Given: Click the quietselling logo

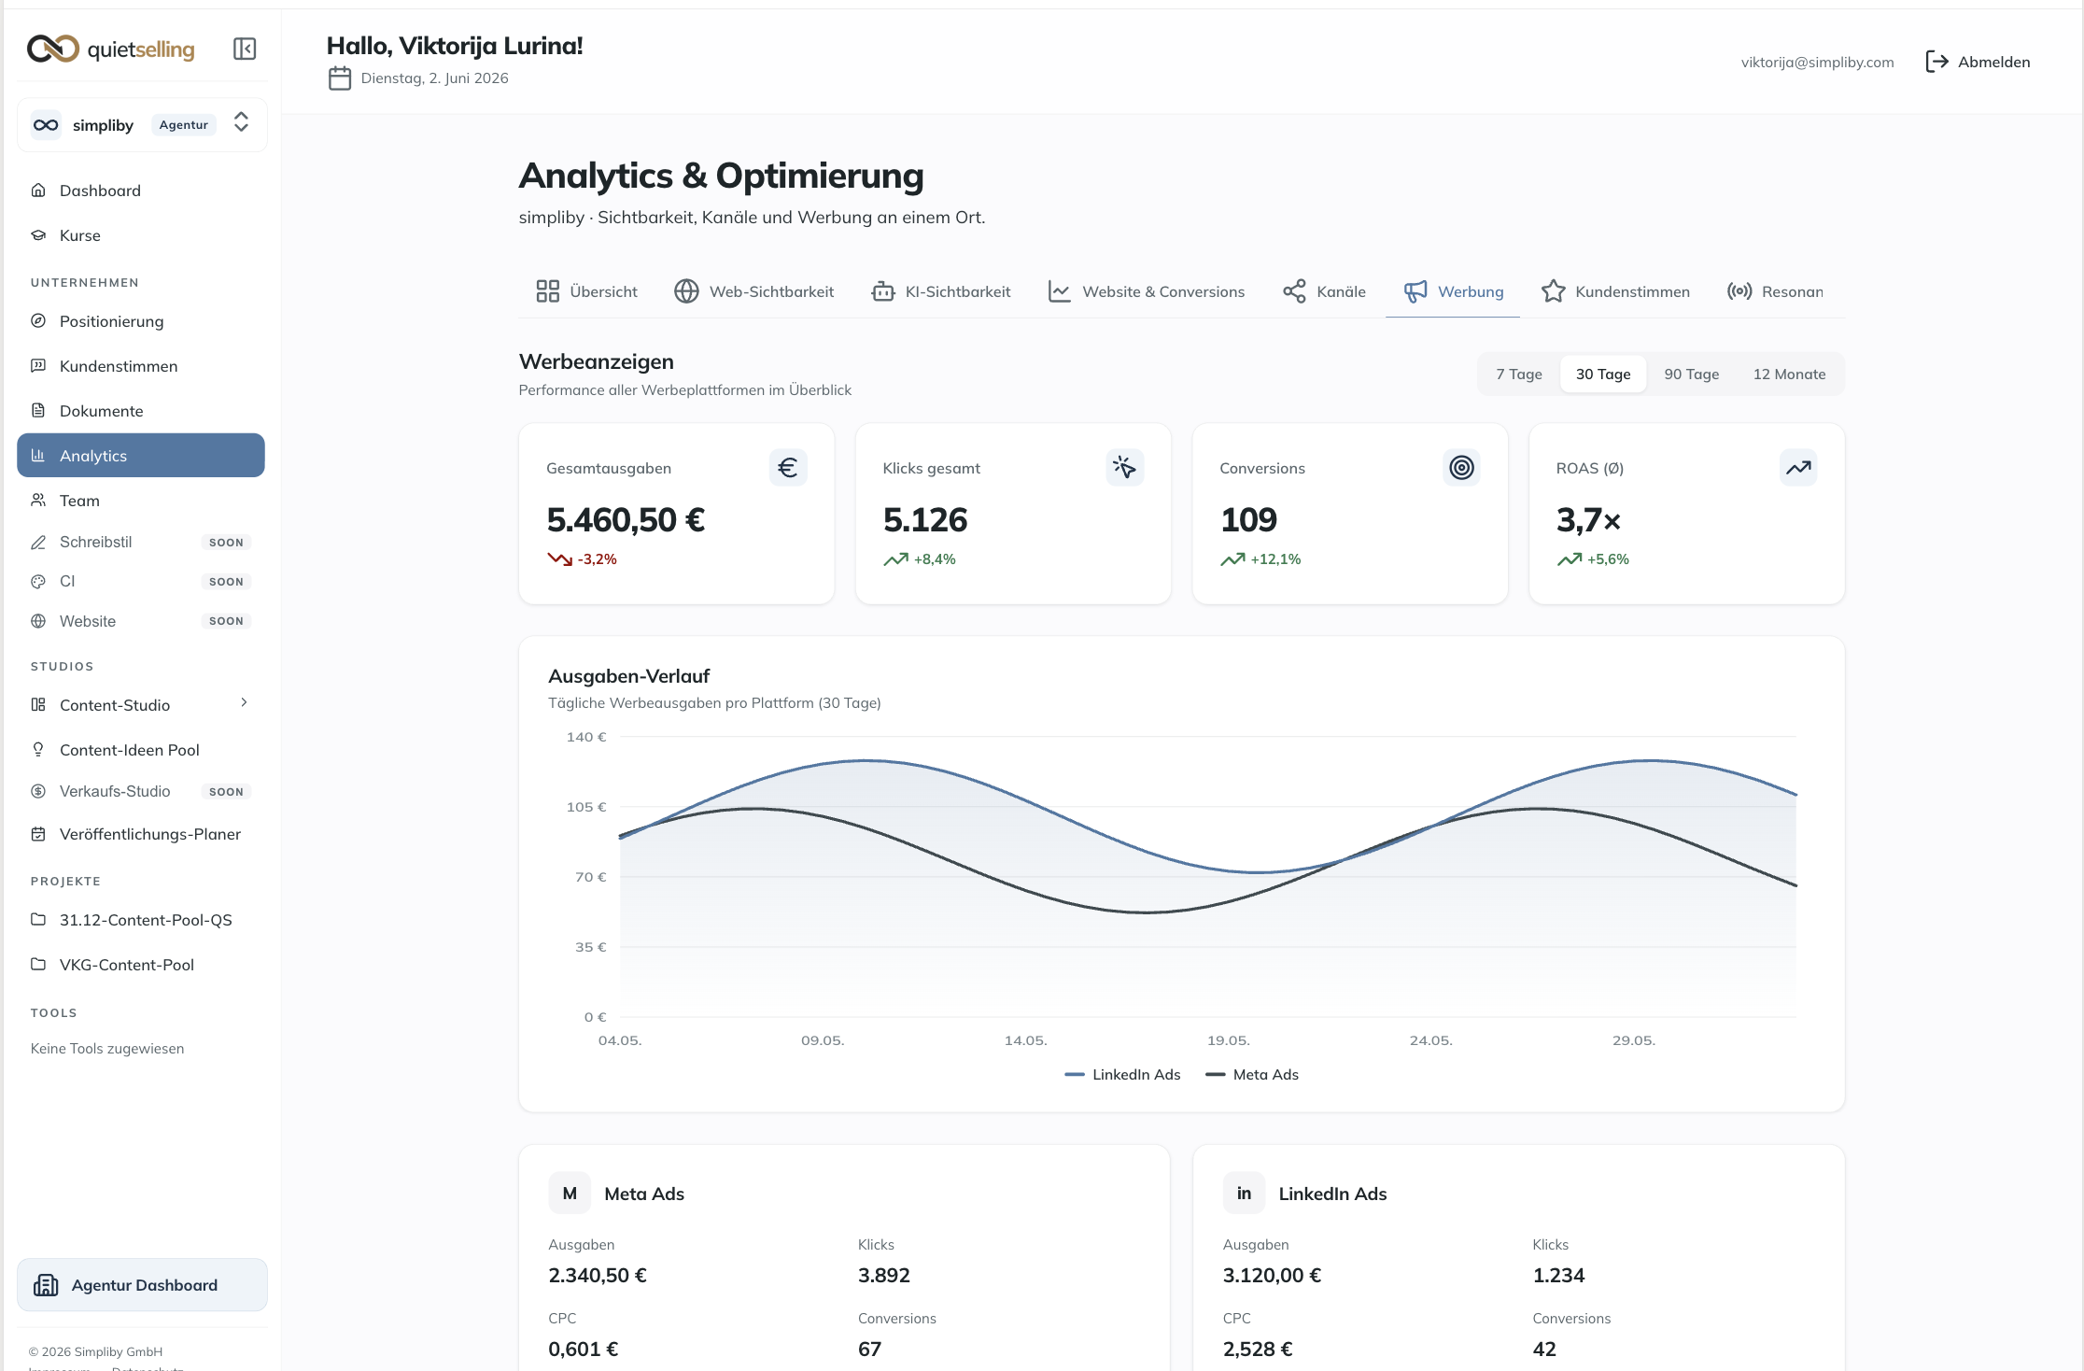Looking at the screenshot, I should [x=111, y=49].
